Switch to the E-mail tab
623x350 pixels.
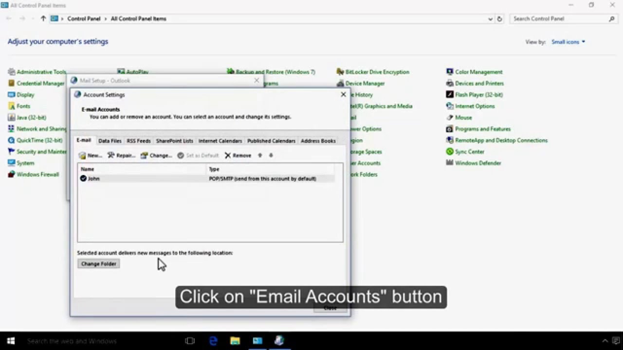tap(84, 140)
